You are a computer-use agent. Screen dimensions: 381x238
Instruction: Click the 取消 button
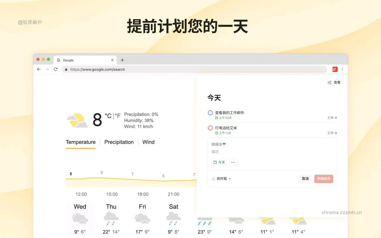pyautogui.click(x=305, y=178)
